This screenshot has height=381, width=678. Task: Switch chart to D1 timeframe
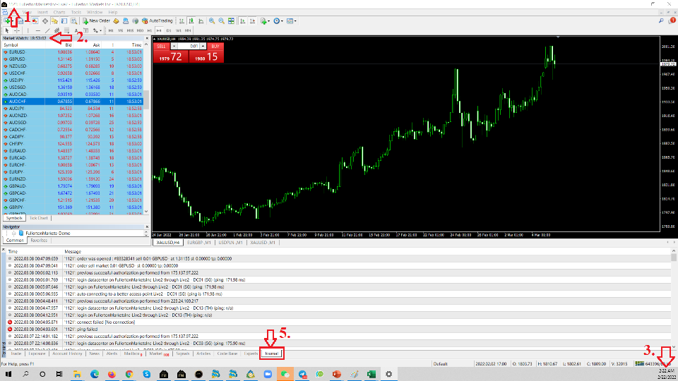(169, 30)
